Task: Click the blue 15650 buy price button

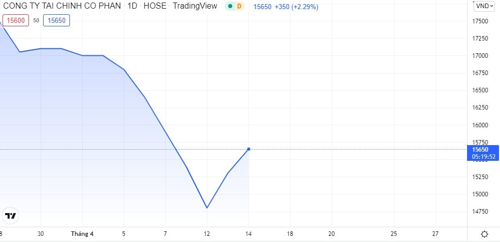Action: (x=56, y=20)
